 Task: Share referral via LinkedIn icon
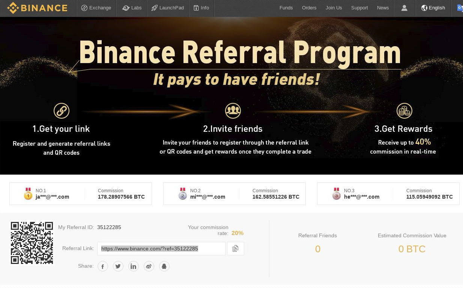click(x=134, y=266)
